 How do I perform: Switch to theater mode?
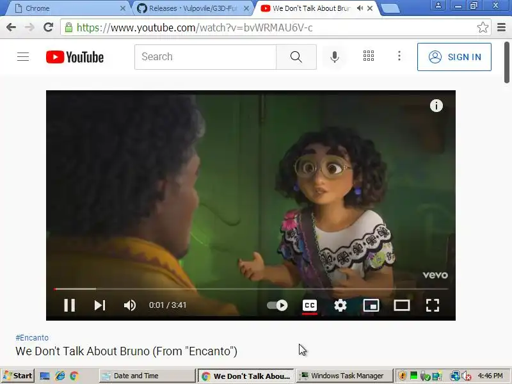[x=402, y=305]
